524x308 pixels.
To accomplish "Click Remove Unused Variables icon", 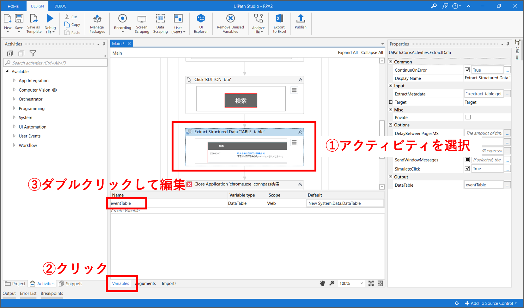I will pyautogui.click(x=230, y=19).
